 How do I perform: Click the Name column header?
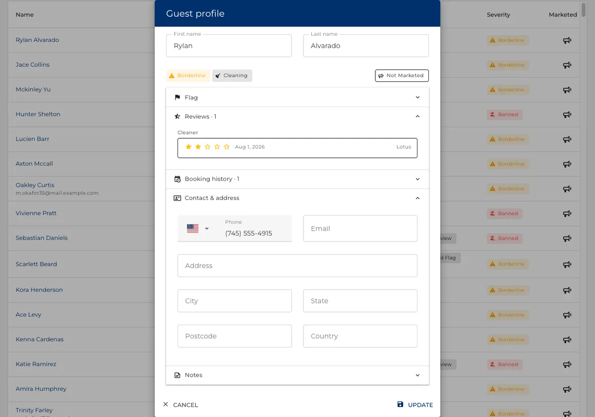(x=25, y=15)
